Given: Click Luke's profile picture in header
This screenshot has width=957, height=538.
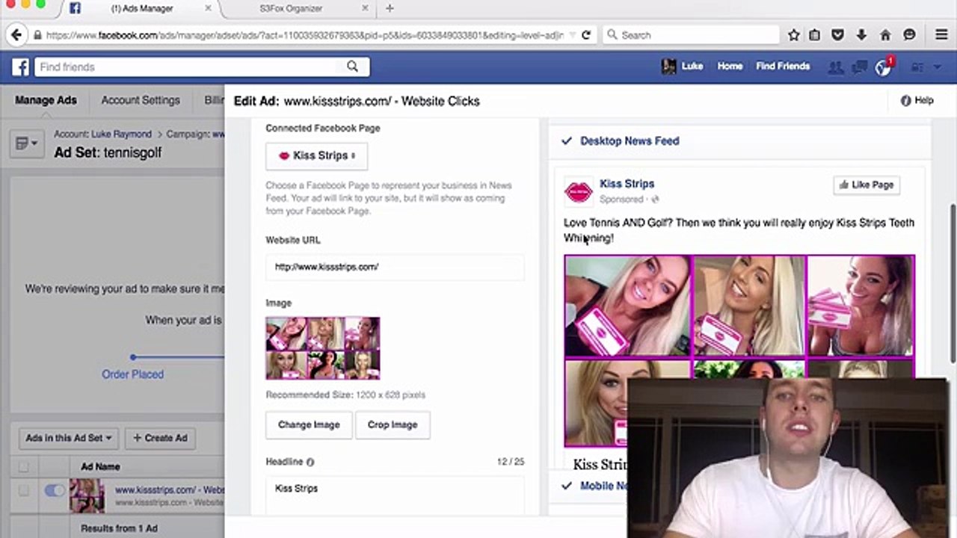Looking at the screenshot, I should pos(668,67).
